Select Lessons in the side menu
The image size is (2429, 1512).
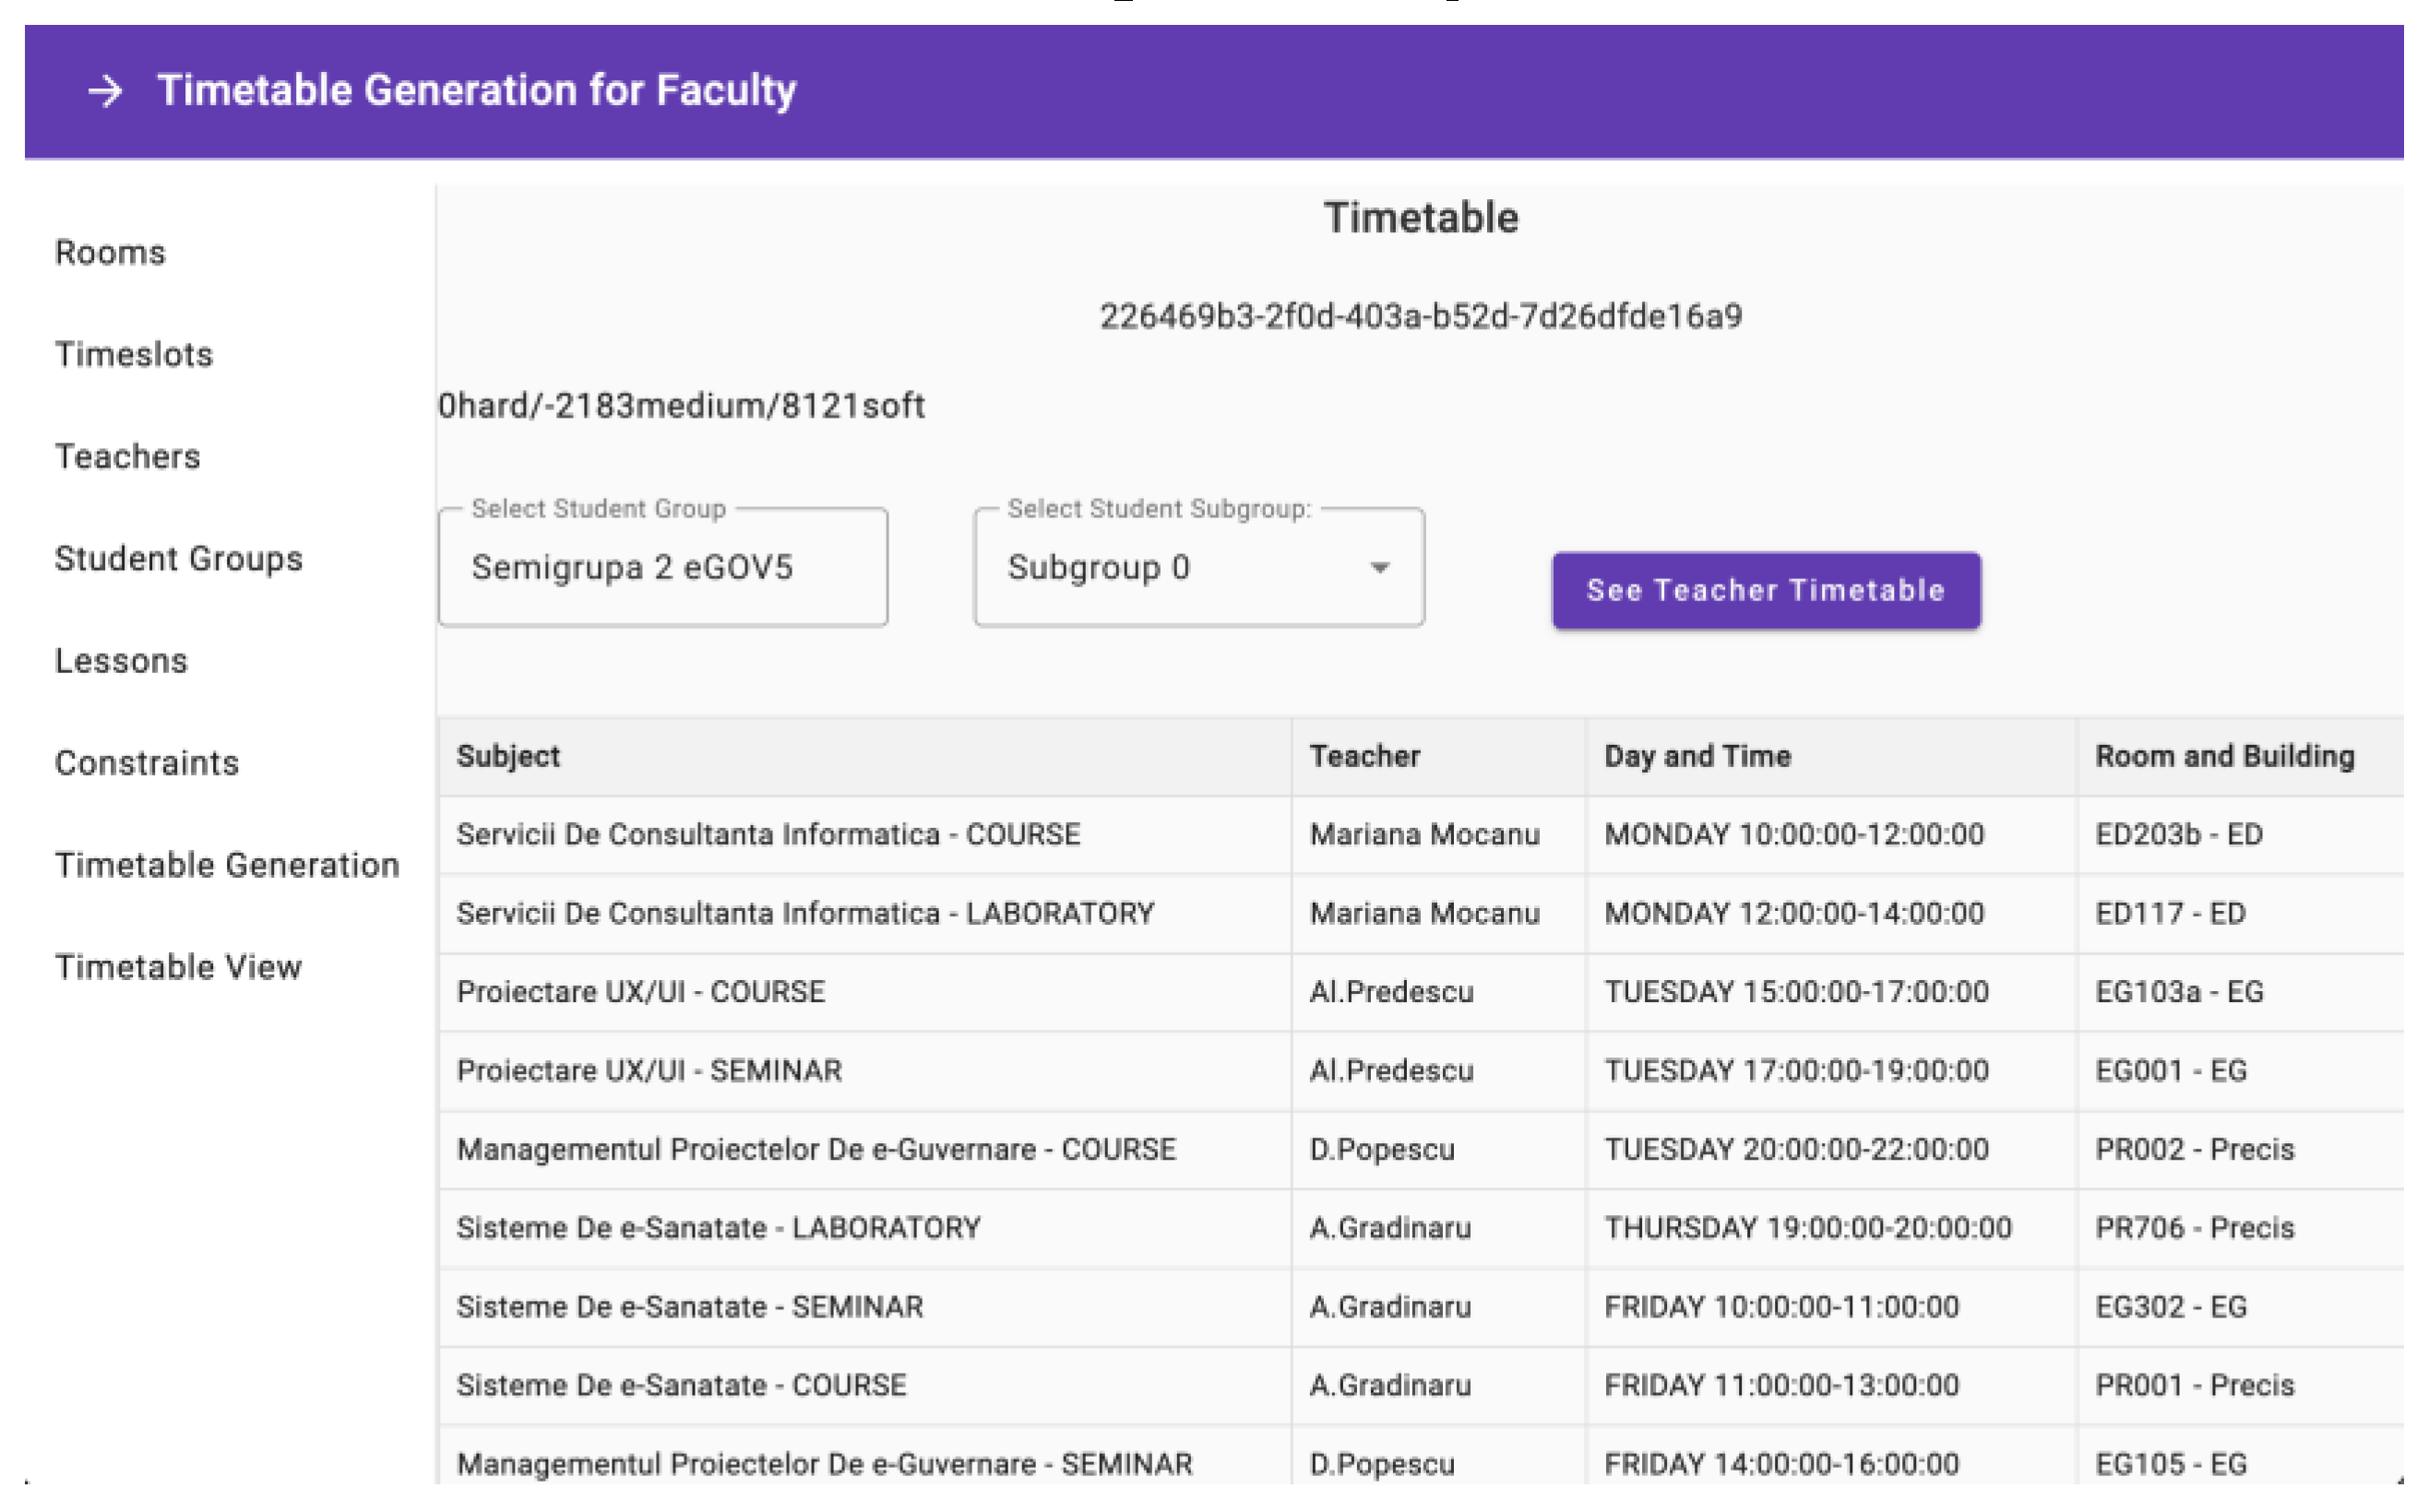tap(121, 661)
